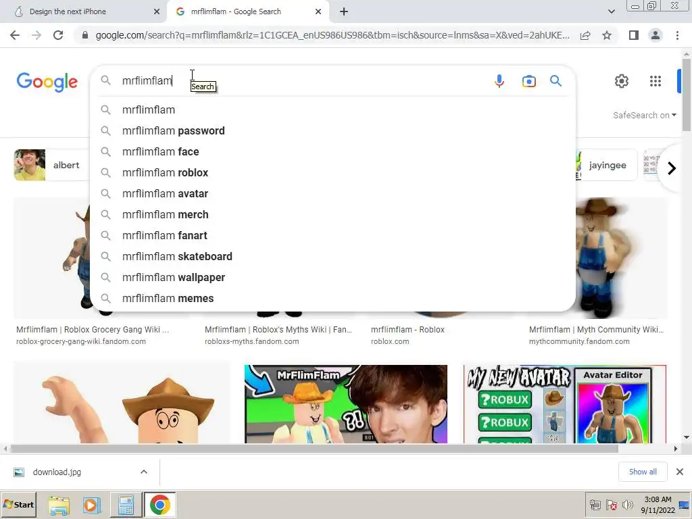Screen dimensions: 692x519
Task: Choose the mrflimflam roblox suggestion
Action: (x=332, y=172)
